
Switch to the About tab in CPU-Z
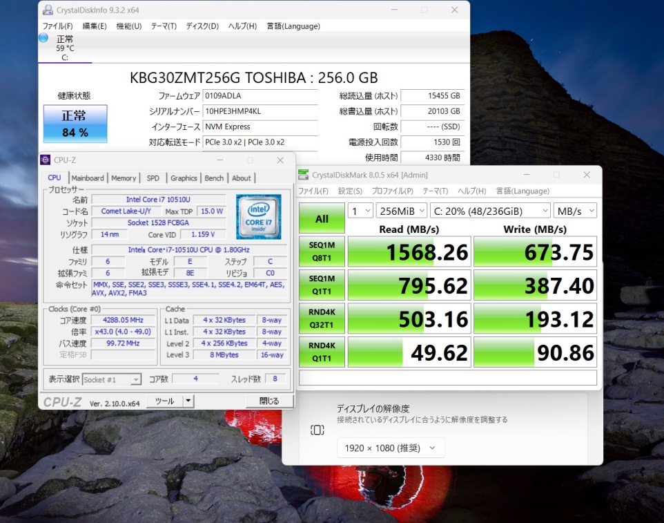click(242, 178)
